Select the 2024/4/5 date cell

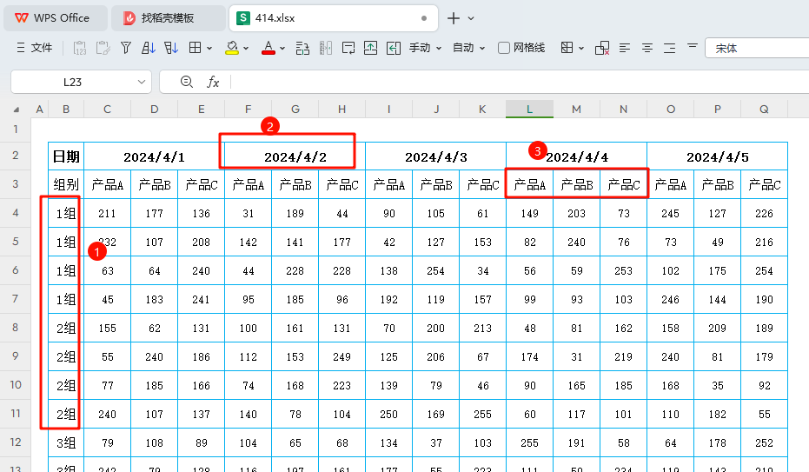click(x=717, y=156)
